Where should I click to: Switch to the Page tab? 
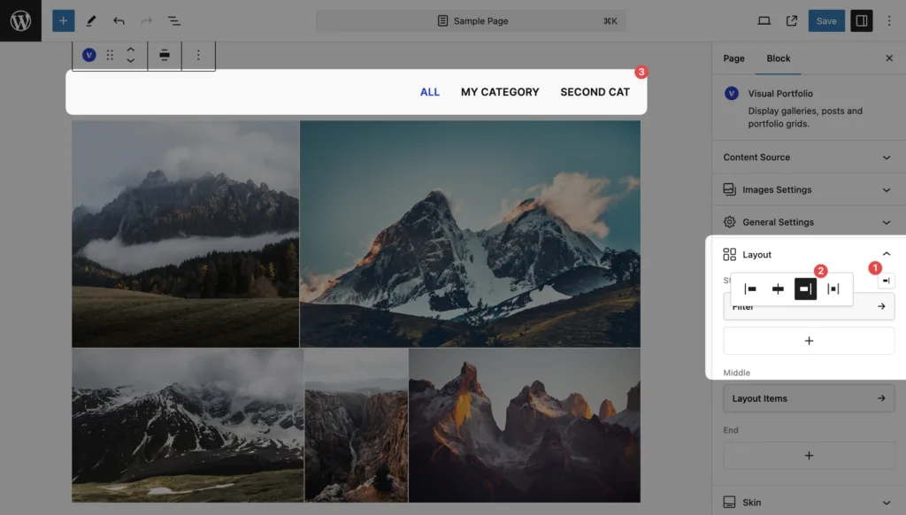733,58
